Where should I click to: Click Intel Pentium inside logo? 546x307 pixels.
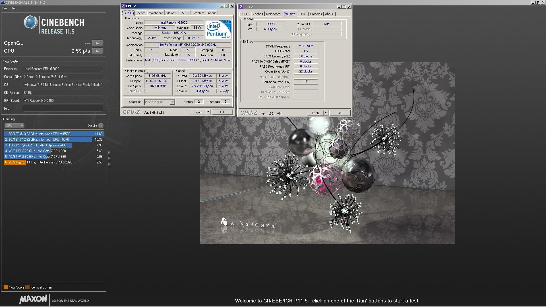coord(218,30)
